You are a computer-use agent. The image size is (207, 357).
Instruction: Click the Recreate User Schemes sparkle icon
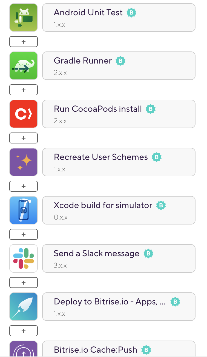point(24,162)
